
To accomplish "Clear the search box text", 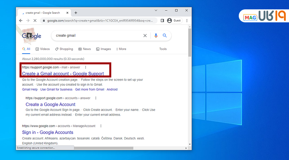I will 145,36.
